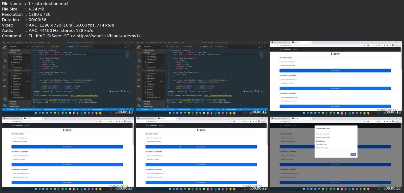Open Selection menu in 00:00:14 VS Code frame
Viewport: 404px width, 193px height.
click(x=154, y=43)
